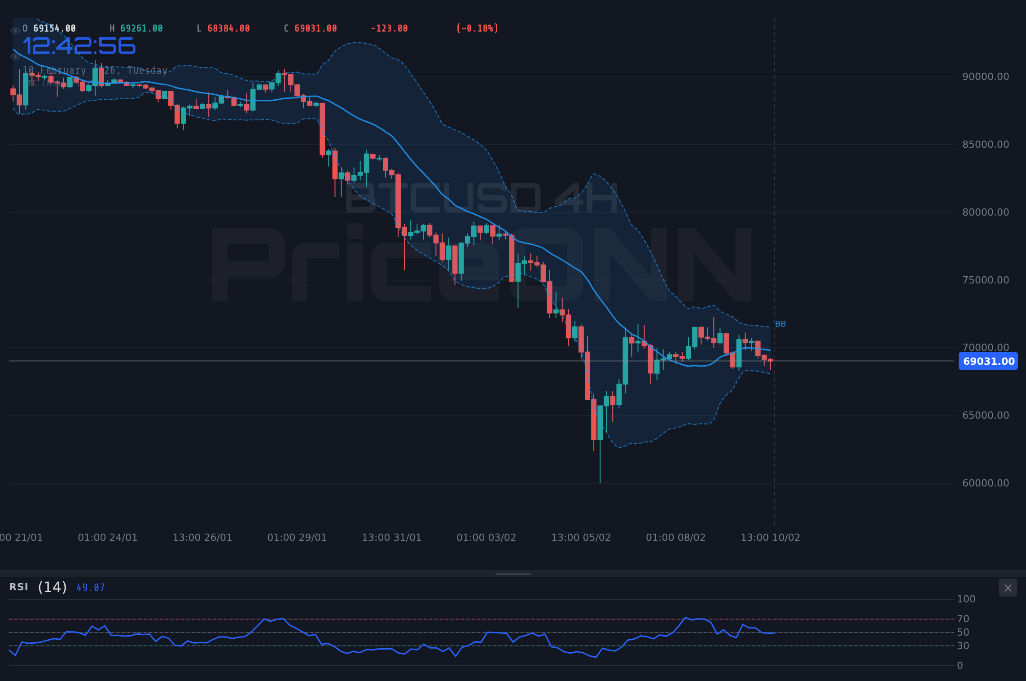Click the low value 68384.00
Viewport: 1026px width, 681px height.
(x=228, y=28)
